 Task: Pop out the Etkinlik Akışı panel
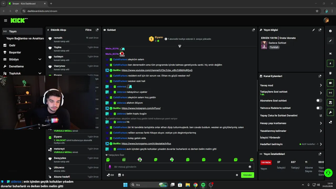(x=97, y=30)
